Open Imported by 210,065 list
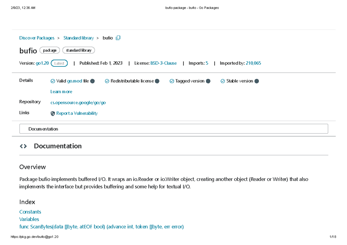 coord(253,63)
